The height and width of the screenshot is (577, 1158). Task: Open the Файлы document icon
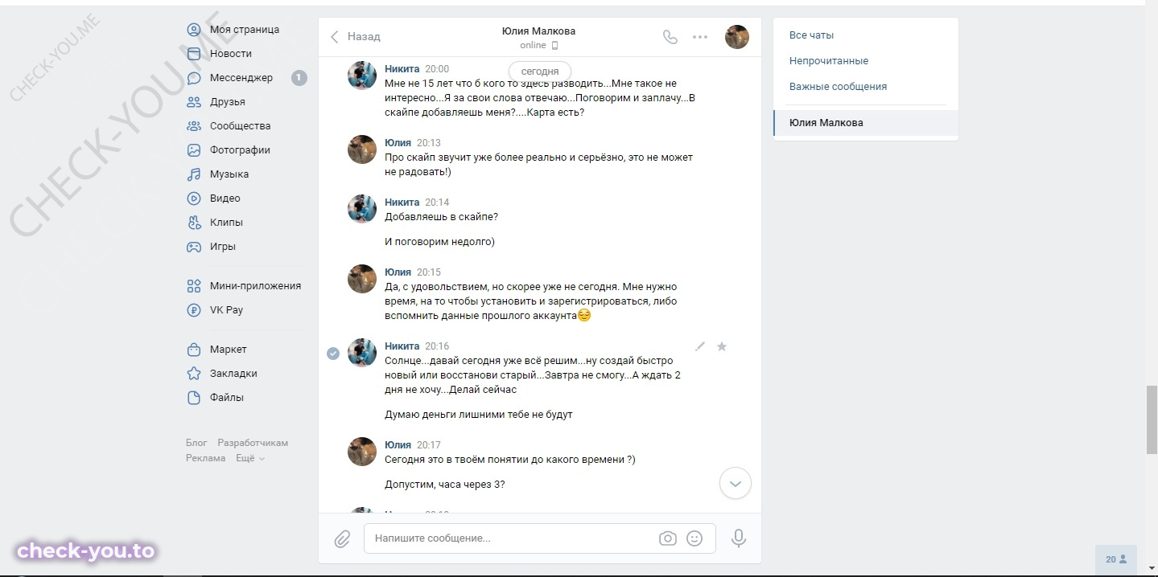click(x=194, y=398)
